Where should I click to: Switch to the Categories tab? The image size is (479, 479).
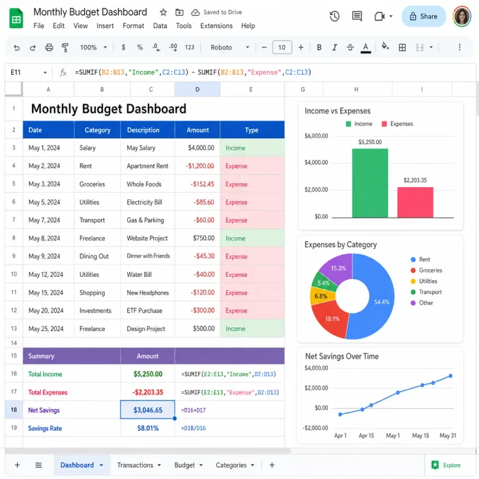[231, 465]
